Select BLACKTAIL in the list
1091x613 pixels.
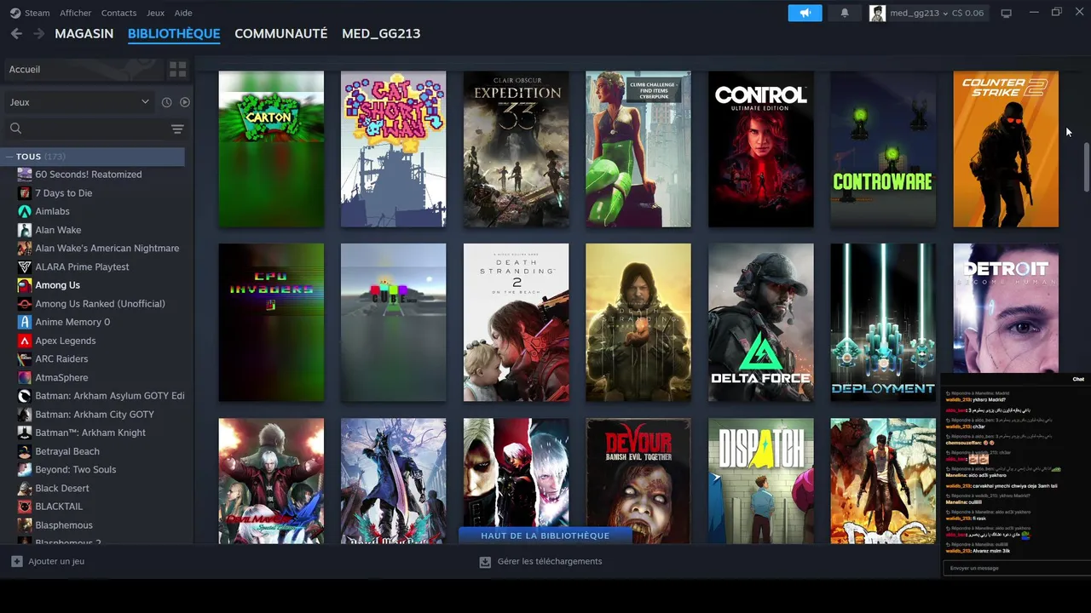(x=59, y=507)
